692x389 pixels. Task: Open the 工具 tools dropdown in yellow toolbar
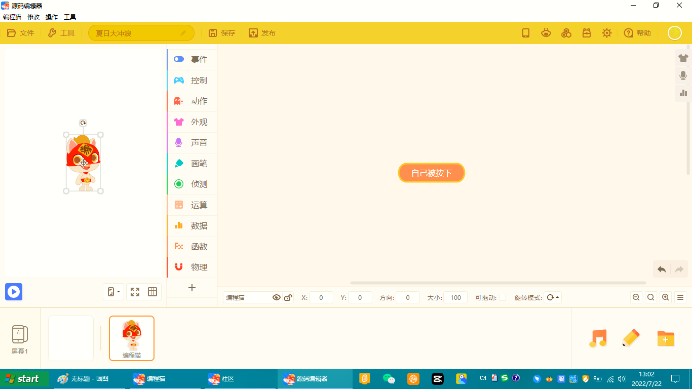[x=61, y=33]
